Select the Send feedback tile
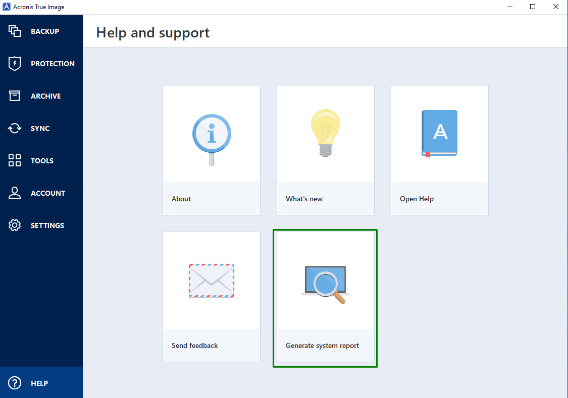 pos(211,296)
